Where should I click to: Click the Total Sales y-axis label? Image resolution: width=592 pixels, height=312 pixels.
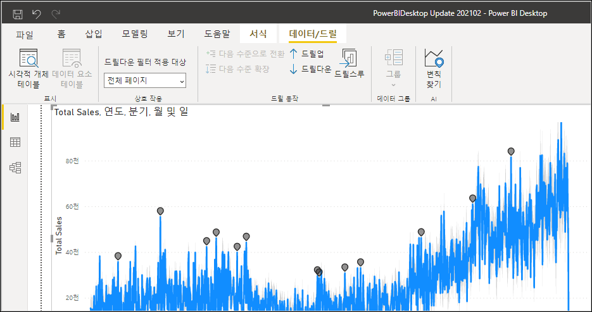(x=59, y=235)
